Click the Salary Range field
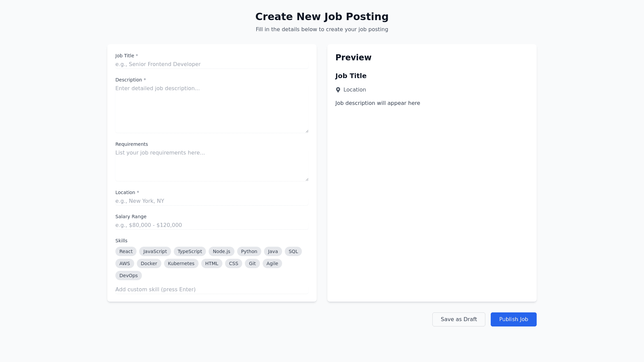Viewport: 644px width, 362px height. tap(212, 225)
